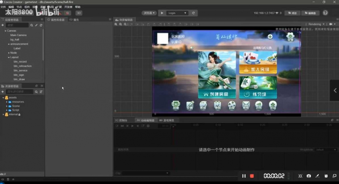The width and height of the screenshot is (339, 184).
Task: Open the help question mark button
Action: [325, 13]
